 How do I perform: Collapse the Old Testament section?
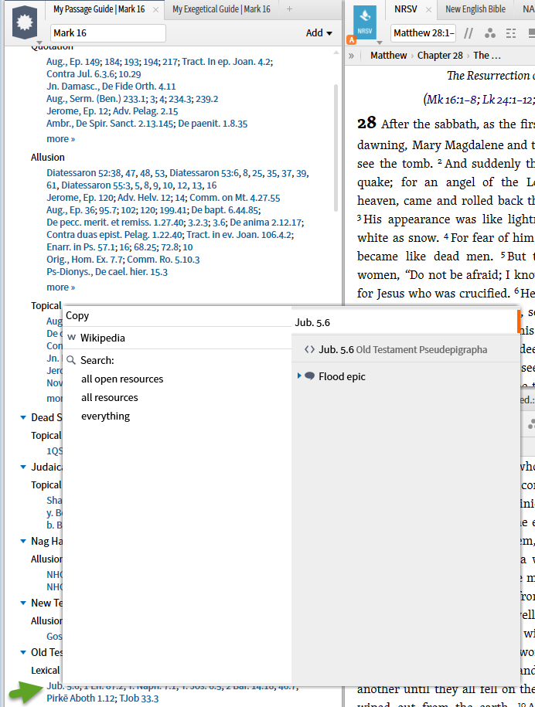click(23, 652)
